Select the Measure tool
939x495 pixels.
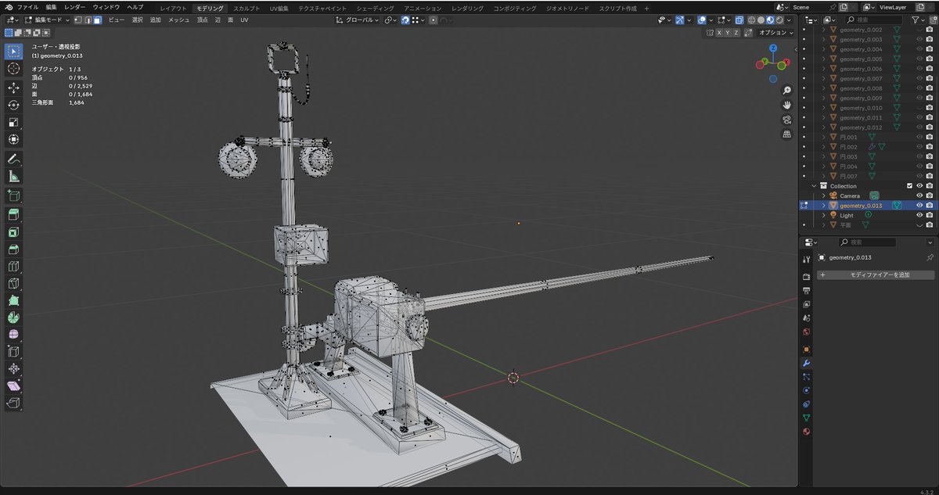point(13,178)
